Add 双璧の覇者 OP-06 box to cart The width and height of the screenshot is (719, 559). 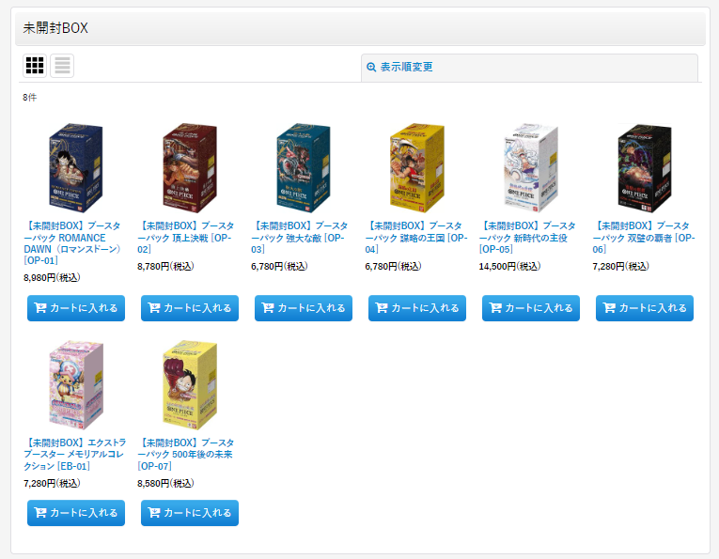pyautogui.click(x=645, y=308)
